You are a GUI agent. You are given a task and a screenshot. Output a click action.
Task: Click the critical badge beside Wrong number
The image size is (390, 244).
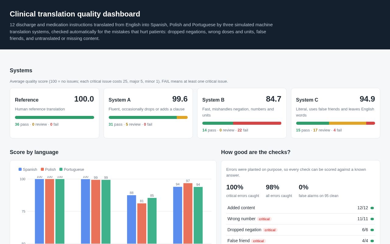tap(264, 219)
